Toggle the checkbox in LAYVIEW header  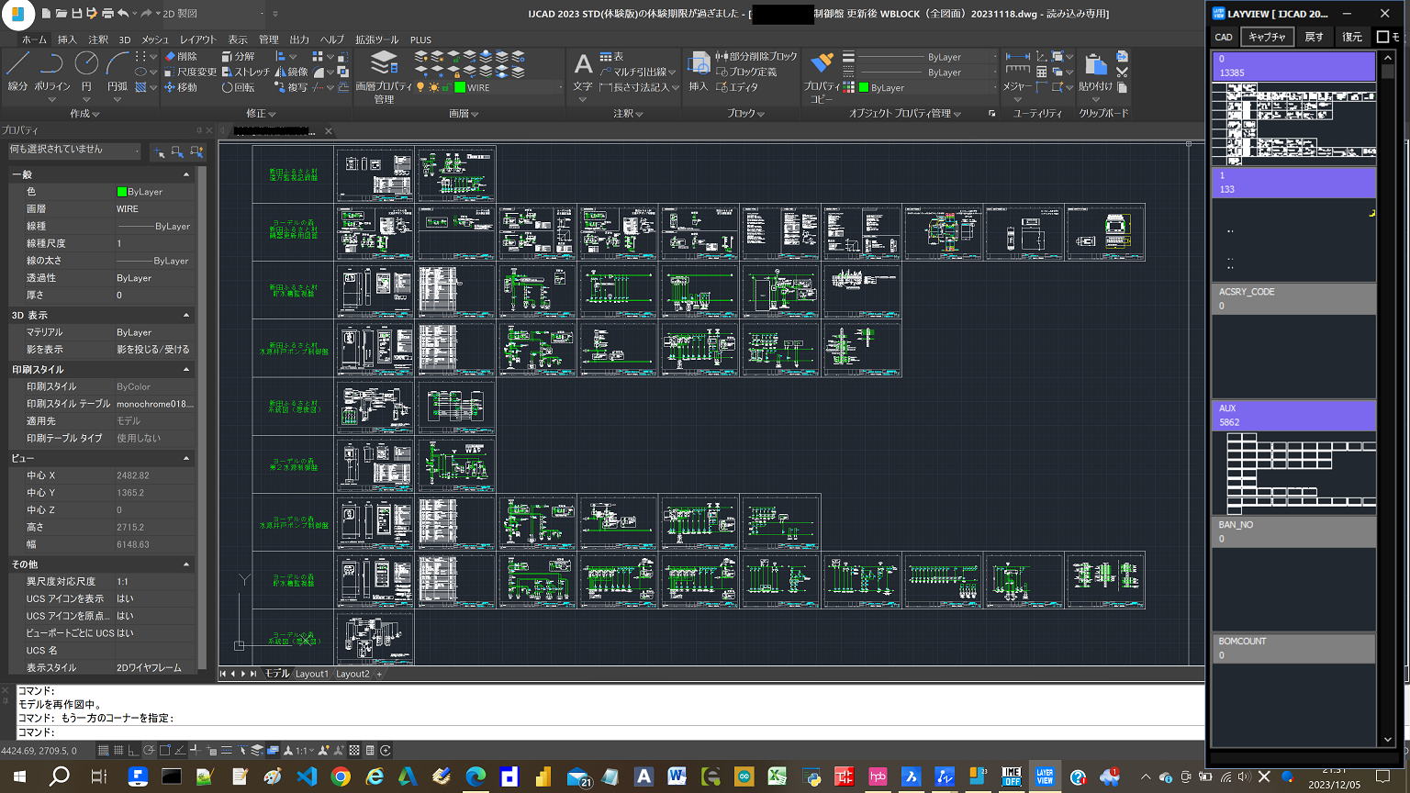coord(1382,37)
